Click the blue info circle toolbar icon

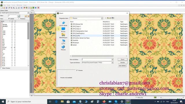click(36, 8)
